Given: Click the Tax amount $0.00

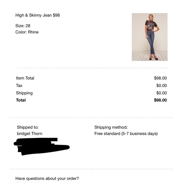Looking at the screenshot, I should point(162,86).
